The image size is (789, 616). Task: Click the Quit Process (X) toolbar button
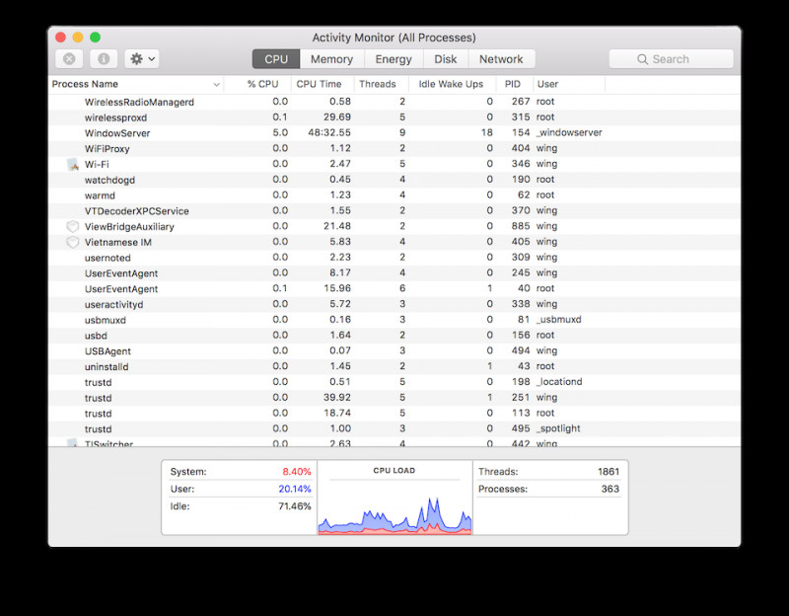pyautogui.click(x=69, y=59)
